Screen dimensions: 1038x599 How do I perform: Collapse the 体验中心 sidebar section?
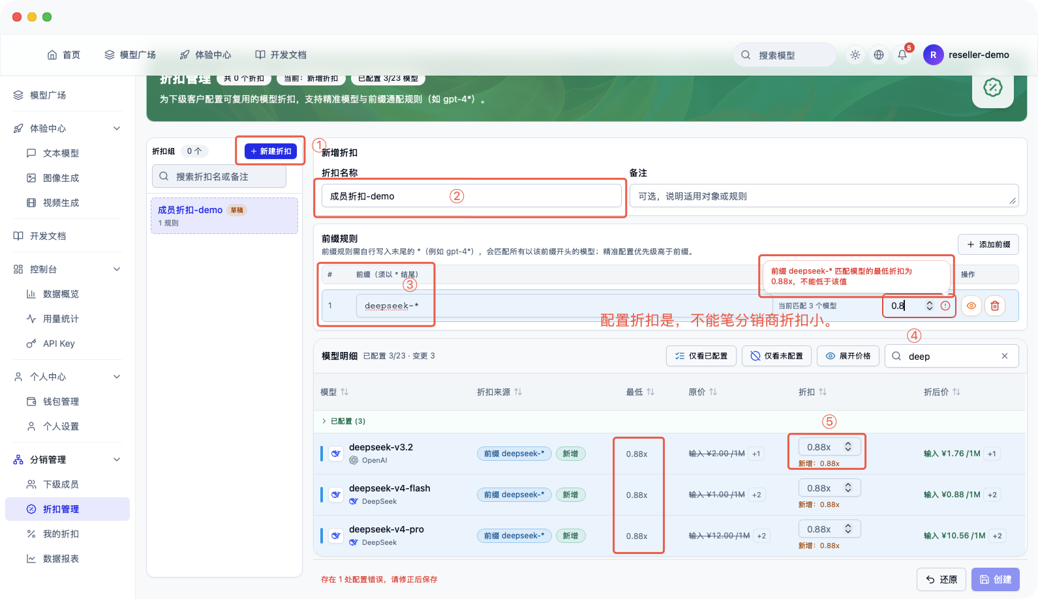pyautogui.click(x=117, y=128)
